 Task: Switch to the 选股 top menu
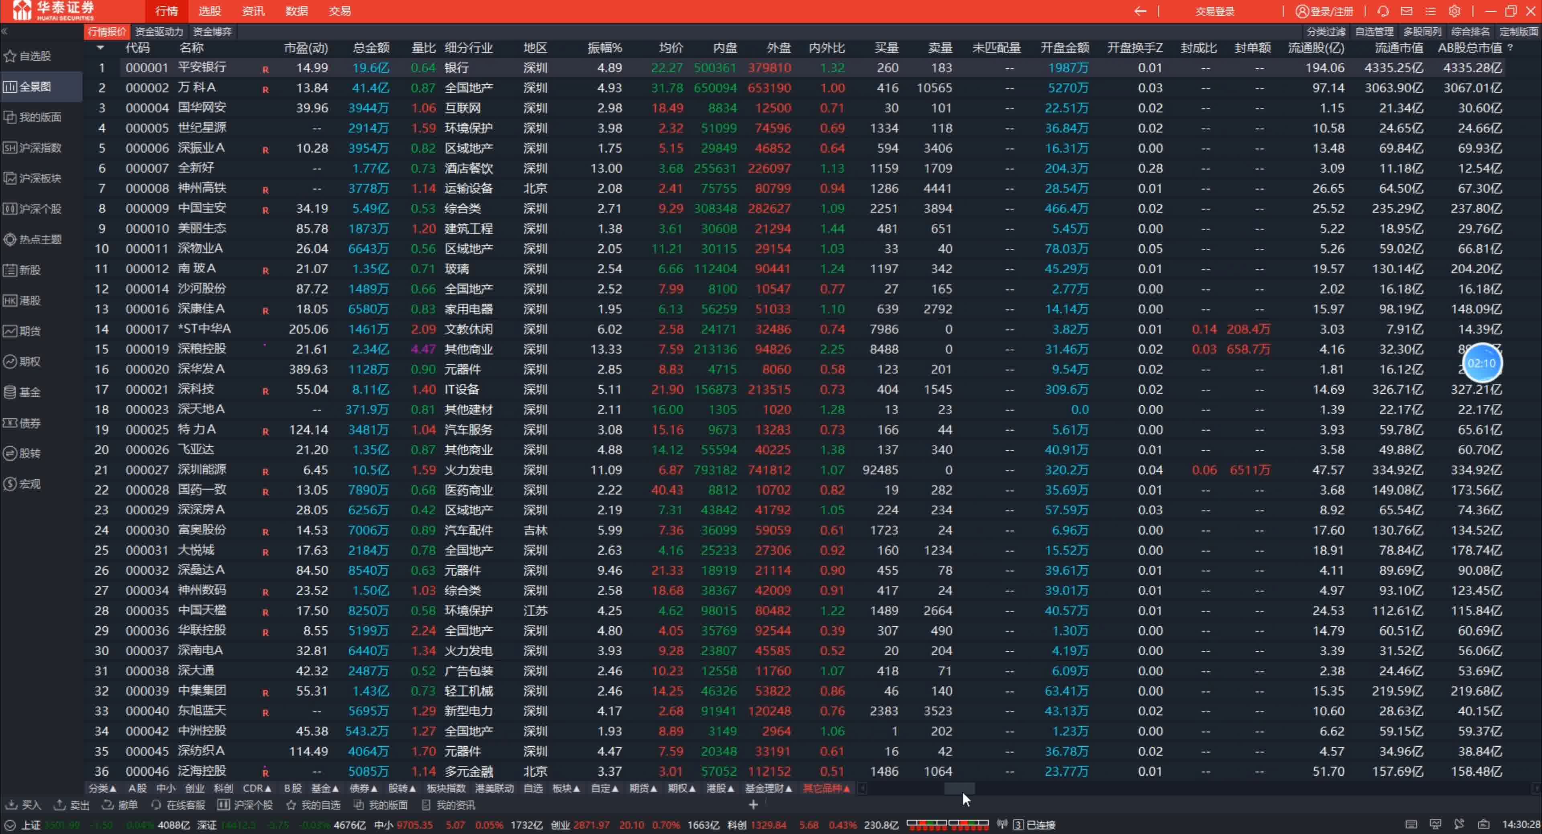[210, 11]
